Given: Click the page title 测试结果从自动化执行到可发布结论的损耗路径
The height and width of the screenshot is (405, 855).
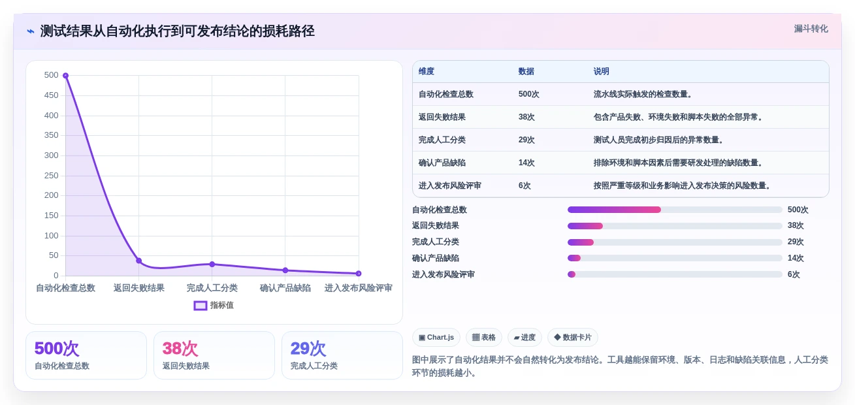Looking at the screenshot, I should click(x=178, y=31).
